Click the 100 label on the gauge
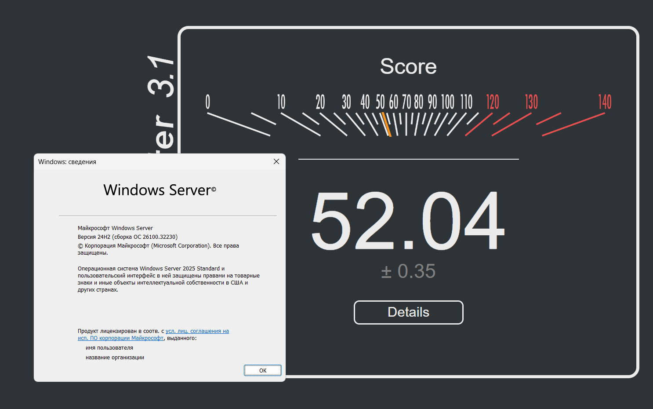The image size is (653, 409). coord(448,102)
